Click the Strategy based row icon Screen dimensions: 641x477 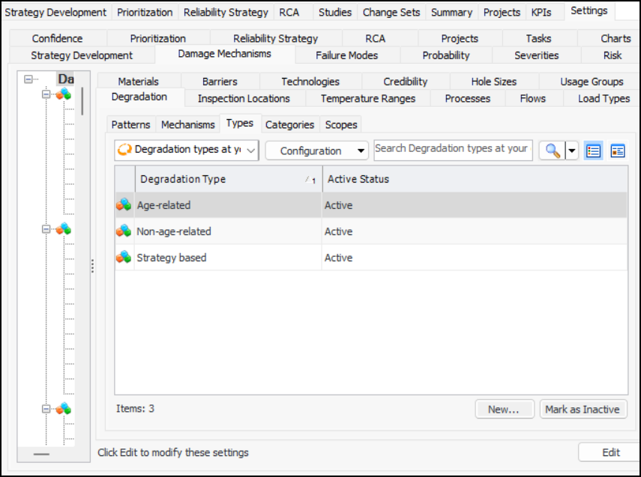(124, 258)
